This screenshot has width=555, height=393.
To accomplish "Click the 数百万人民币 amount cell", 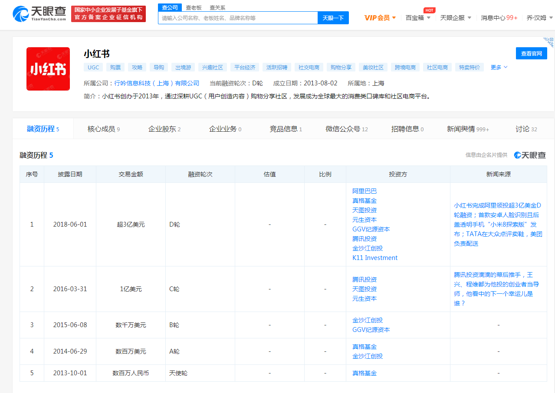I will pyautogui.click(x=131, y=373).
